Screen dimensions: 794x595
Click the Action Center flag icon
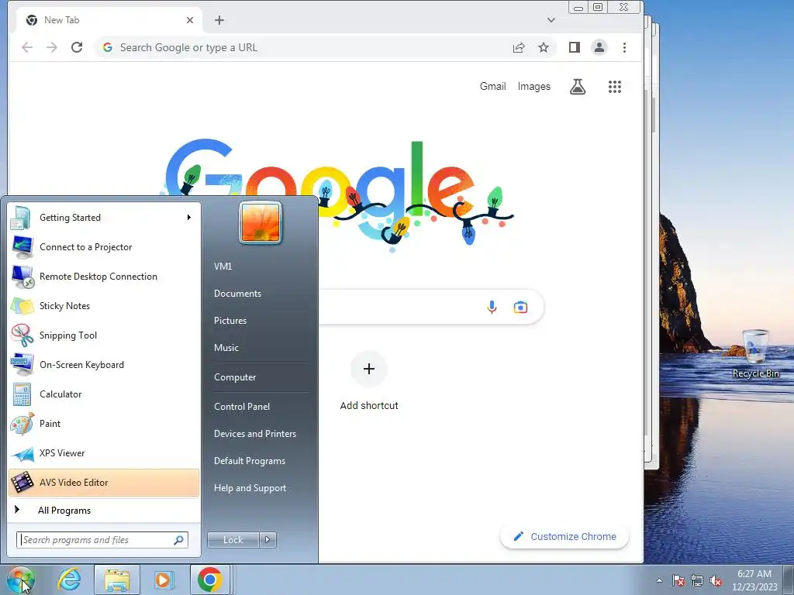(x=678, y=580)
